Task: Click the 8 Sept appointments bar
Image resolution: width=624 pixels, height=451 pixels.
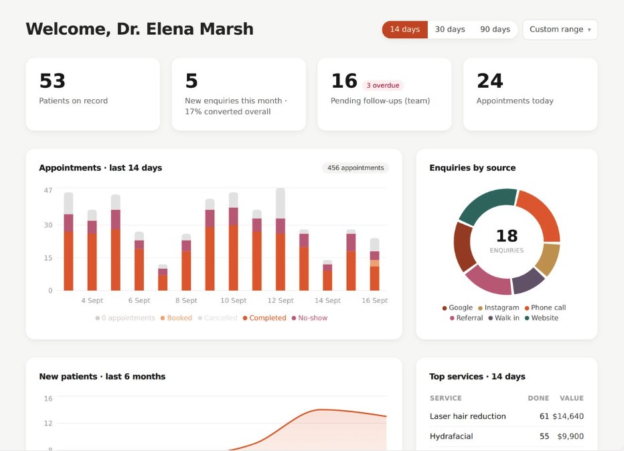Action: 186,262
